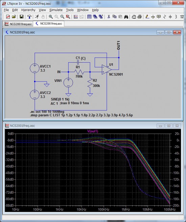Open the Control Panel hammer icon
Viewport: 186px width, 222px height.
(29, 17)
